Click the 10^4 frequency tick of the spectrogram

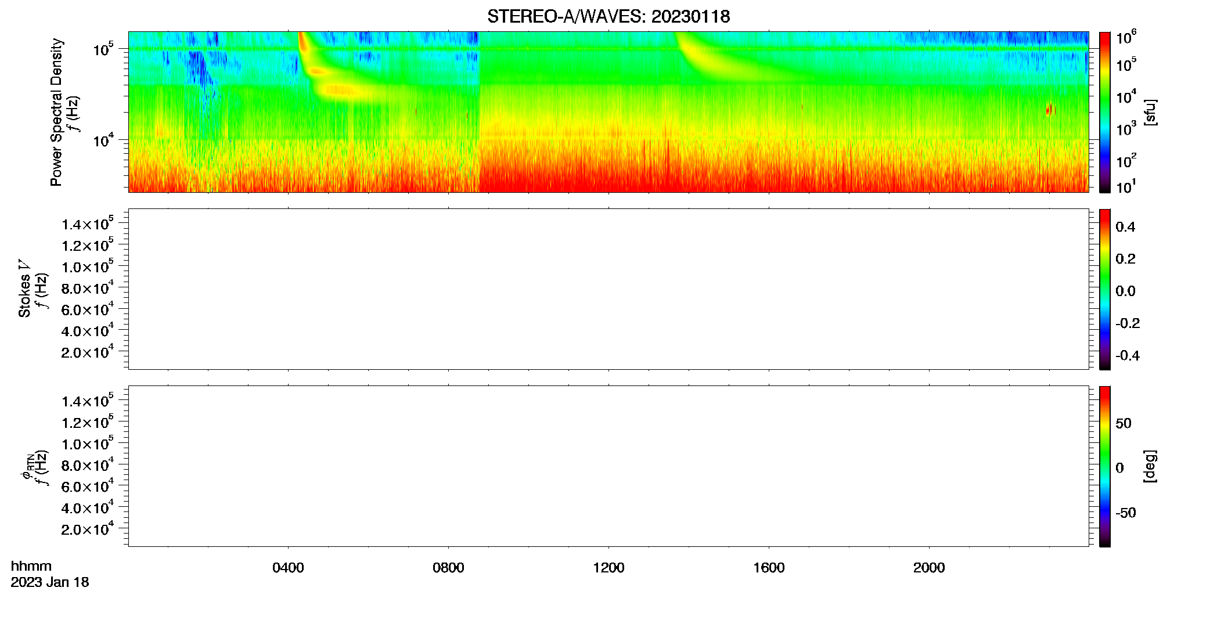[x=103, y=139]
